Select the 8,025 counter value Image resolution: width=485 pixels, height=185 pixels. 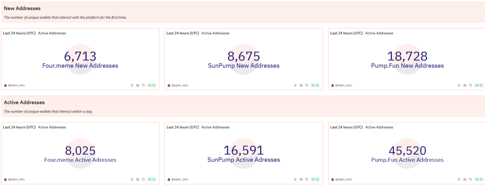tap(81, 150)
